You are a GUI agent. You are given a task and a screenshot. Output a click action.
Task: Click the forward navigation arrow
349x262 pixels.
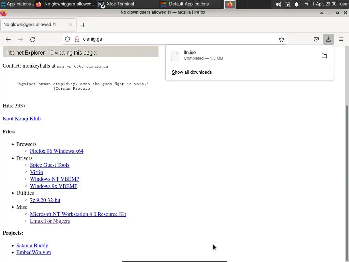[x=20, y=40]
